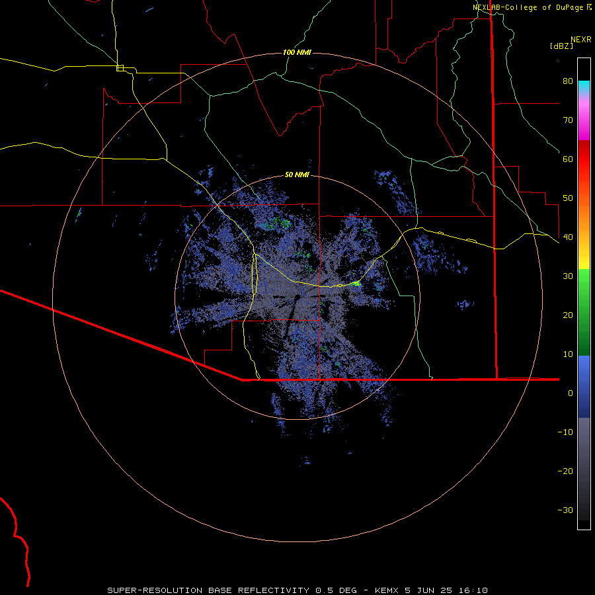Click the 50 NMI range ring label

tap(297, 175)
